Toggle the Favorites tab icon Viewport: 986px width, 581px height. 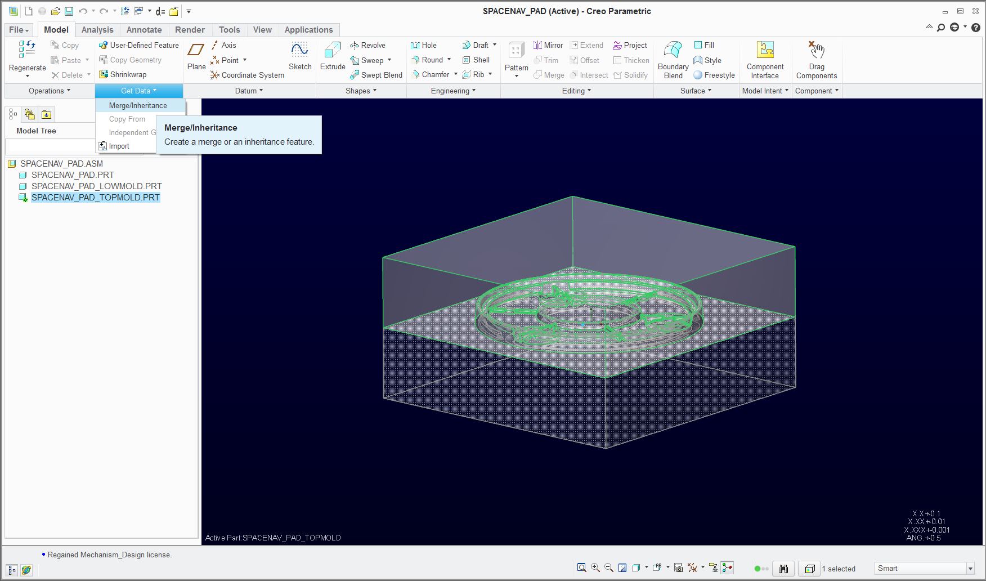click(47, 114)
